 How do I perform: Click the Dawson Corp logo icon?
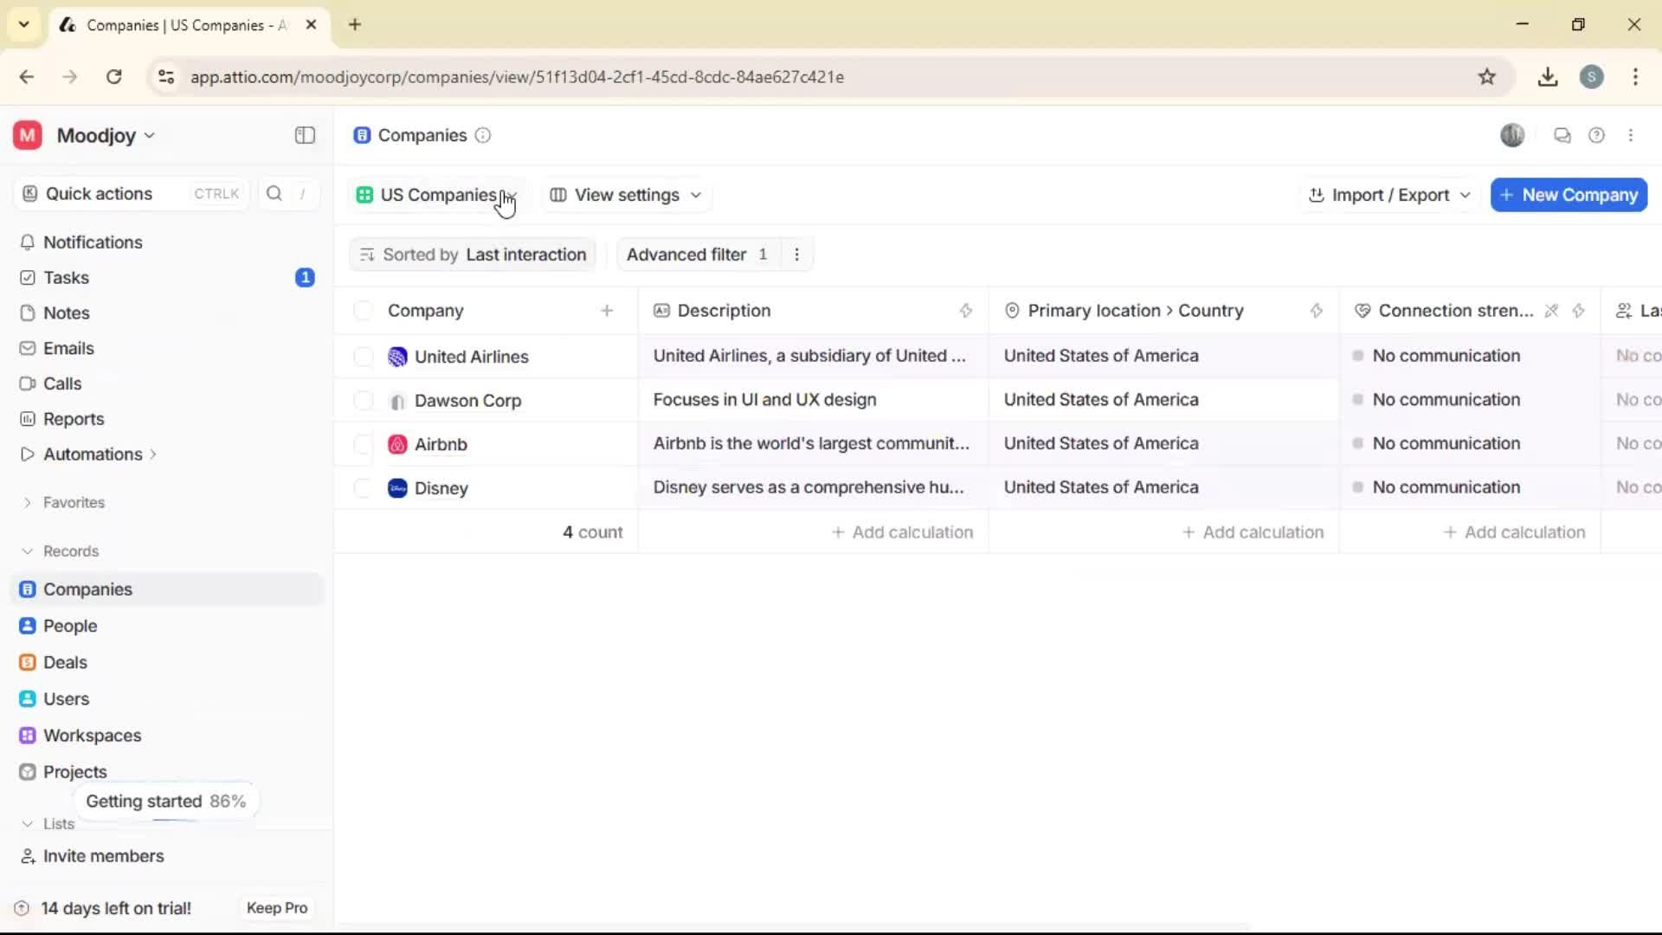397,401
